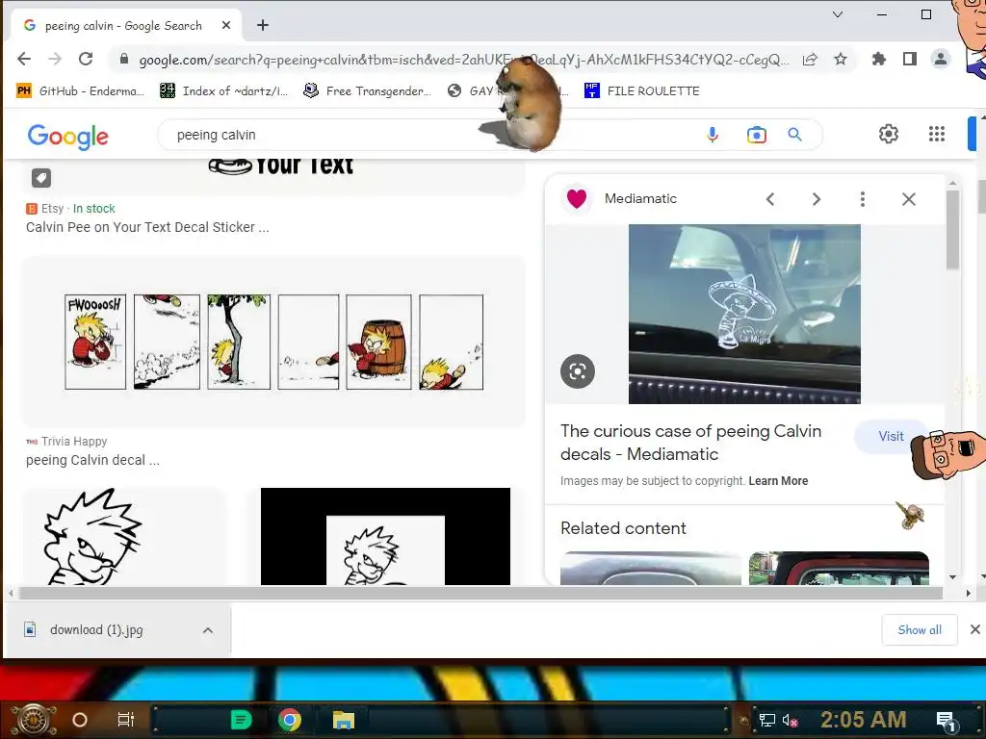
Task: Close the downloads bar
Action: click(974, 629)
